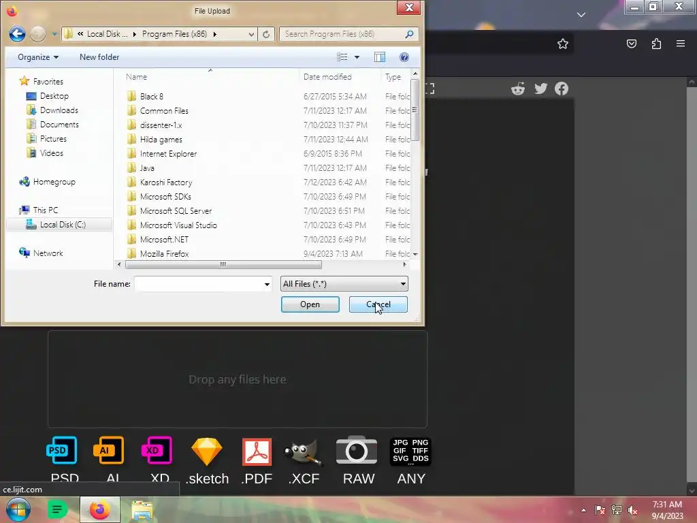697x523 pixels.
Task: Select the Mozilla Firefox folder
Action: [x=164, y=253]
